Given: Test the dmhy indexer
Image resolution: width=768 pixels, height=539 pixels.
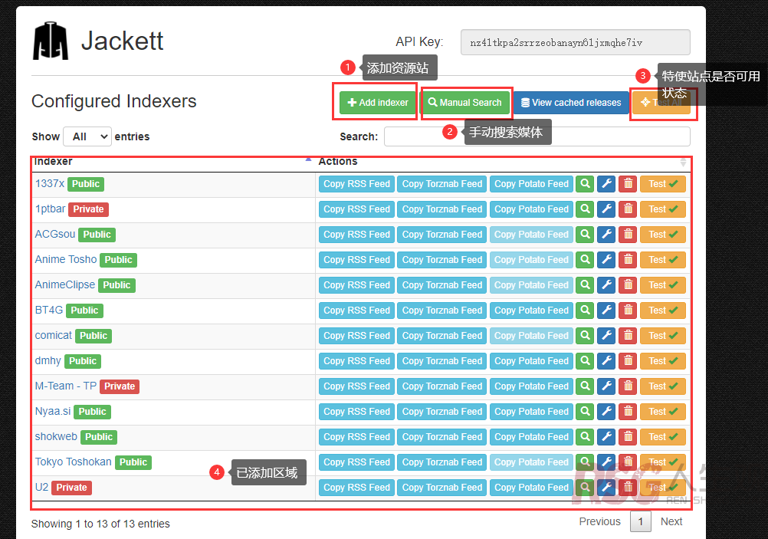Looking at the screenshot, I should coord(663,361).
